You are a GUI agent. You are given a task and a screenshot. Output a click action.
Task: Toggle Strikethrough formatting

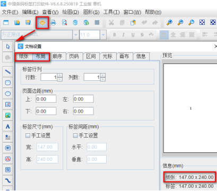[x=142, y=35]
